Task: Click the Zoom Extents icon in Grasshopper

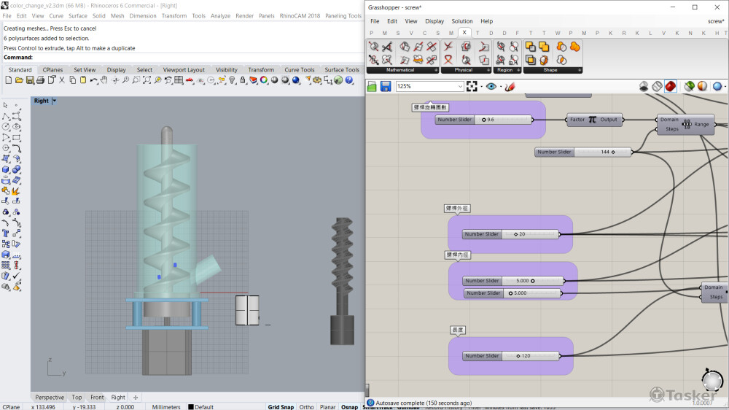Action: point(472,86)
